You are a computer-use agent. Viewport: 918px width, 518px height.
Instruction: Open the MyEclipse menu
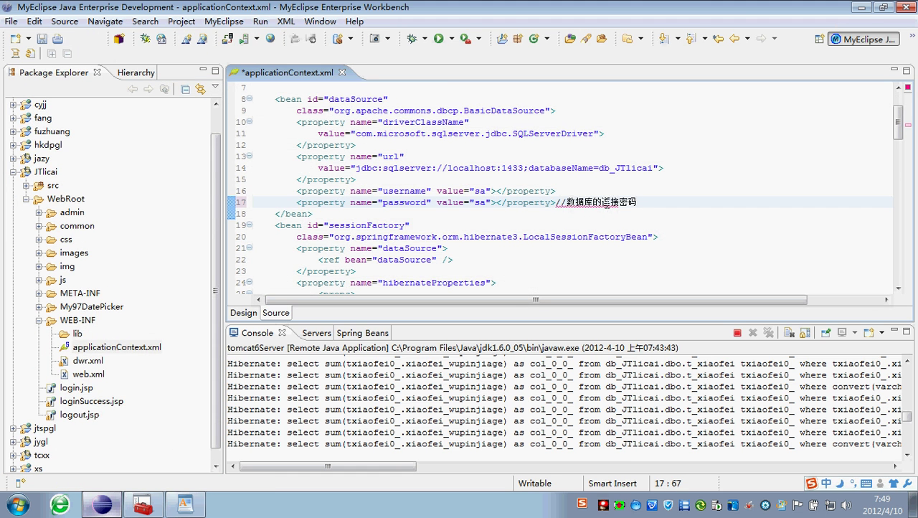coord(224,22)
